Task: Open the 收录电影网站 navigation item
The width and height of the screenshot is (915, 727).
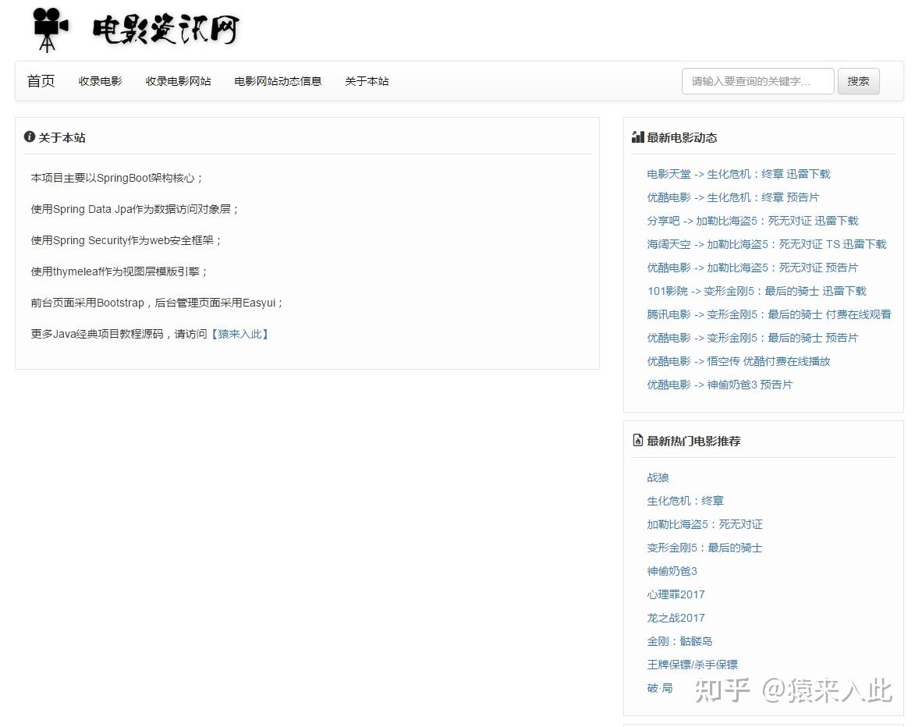Action: [178, 81]
